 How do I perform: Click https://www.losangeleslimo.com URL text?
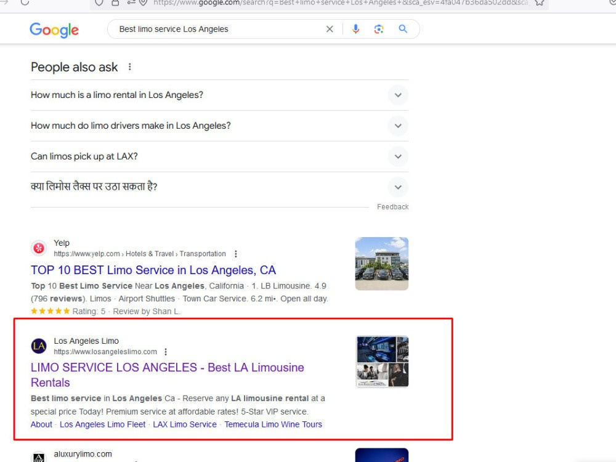click(x=105, y=352)
